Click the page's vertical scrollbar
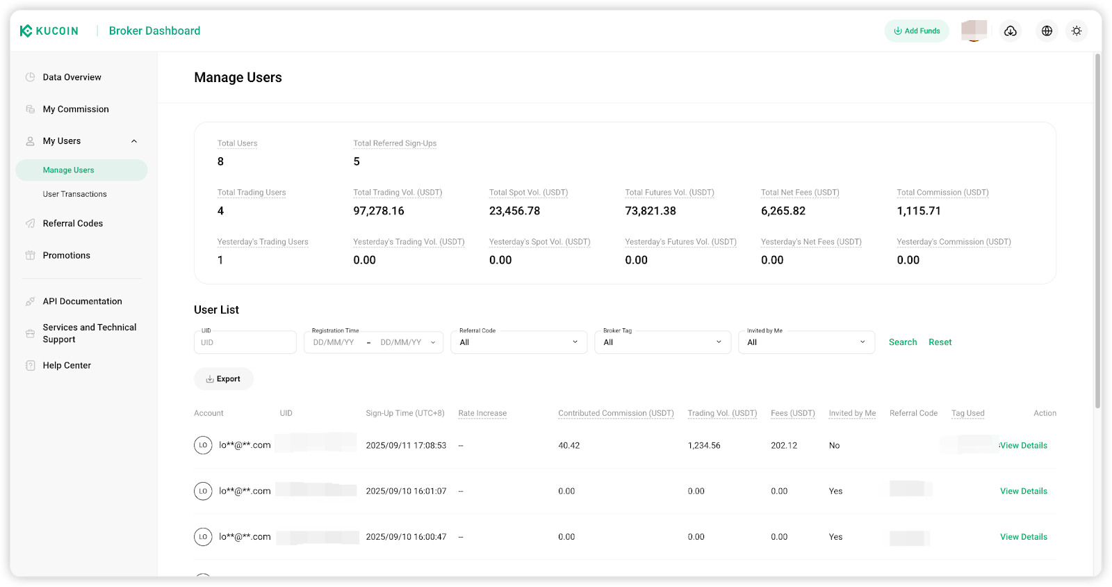Viewport: 1112px width, 587px height. click(x=1097, y=230)
